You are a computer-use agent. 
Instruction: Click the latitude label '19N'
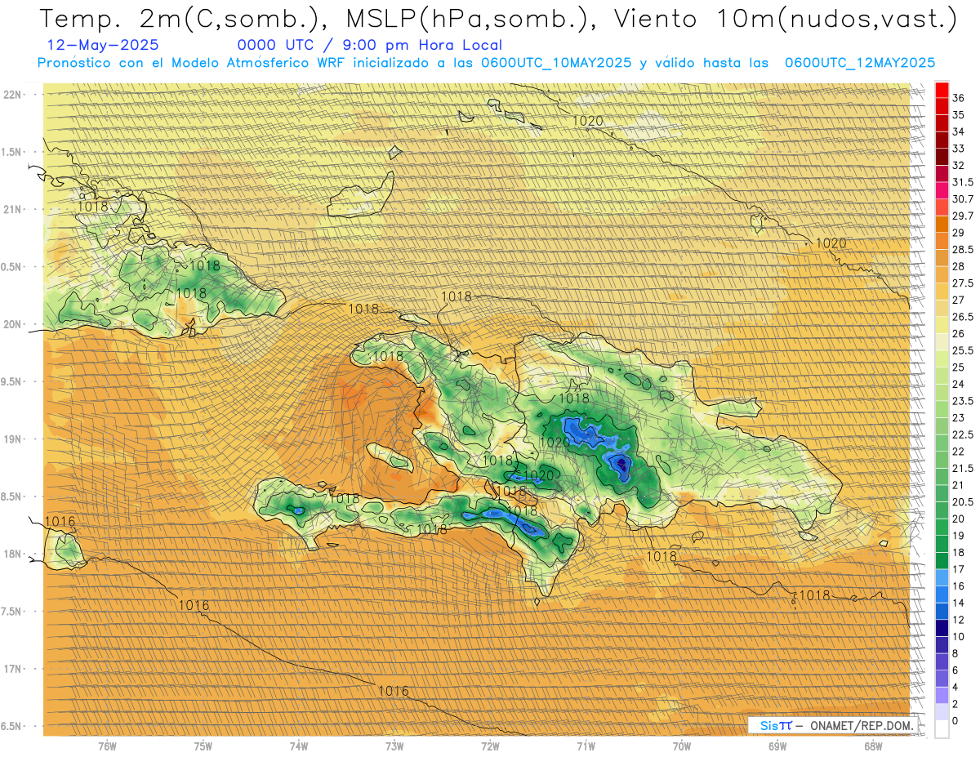point(13,439)
